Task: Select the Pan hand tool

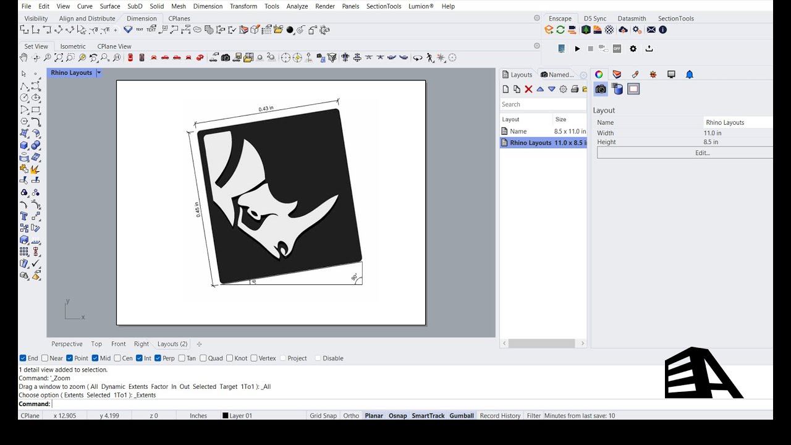Action: click(23, 57)
